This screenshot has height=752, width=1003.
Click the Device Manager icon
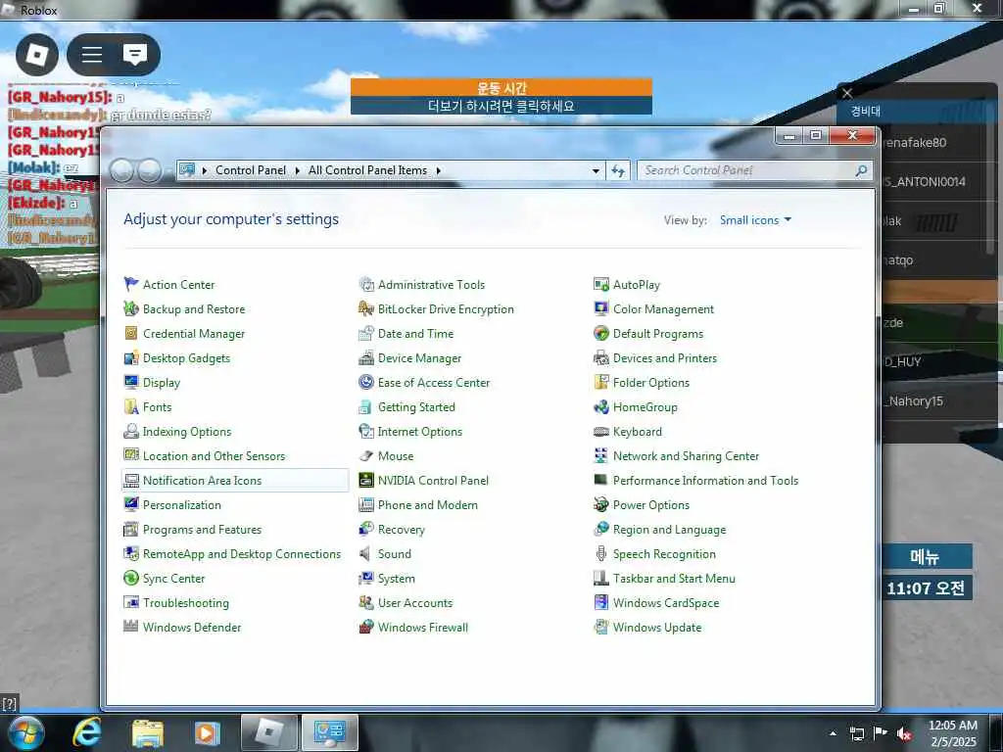[x=366, y=358]
